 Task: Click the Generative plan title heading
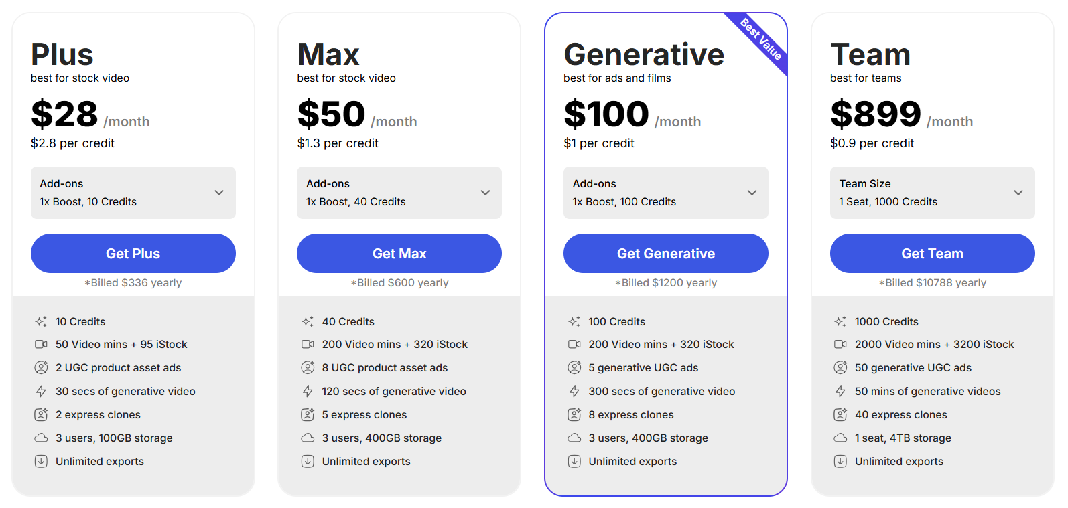tap(644, 55)
